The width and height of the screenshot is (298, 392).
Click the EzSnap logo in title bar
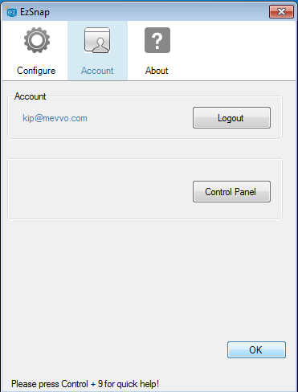tap(10, 12)
